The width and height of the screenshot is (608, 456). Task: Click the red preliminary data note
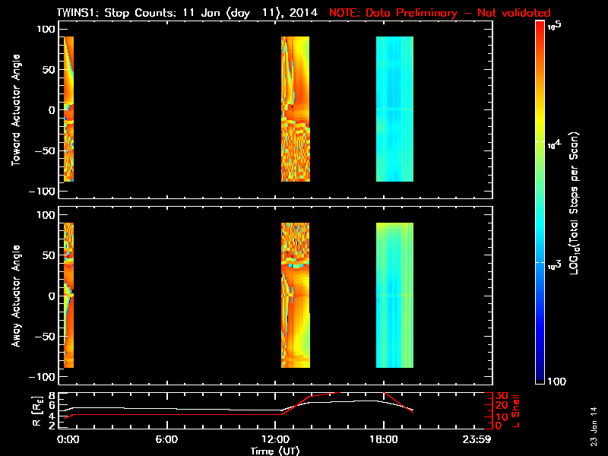pyautogui.click(x=440, y=13)
